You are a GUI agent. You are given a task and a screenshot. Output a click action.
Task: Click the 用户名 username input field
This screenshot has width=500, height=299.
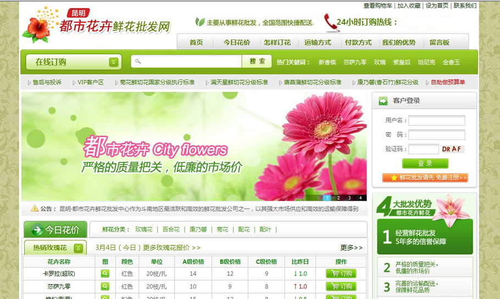[x=436, y=121]
